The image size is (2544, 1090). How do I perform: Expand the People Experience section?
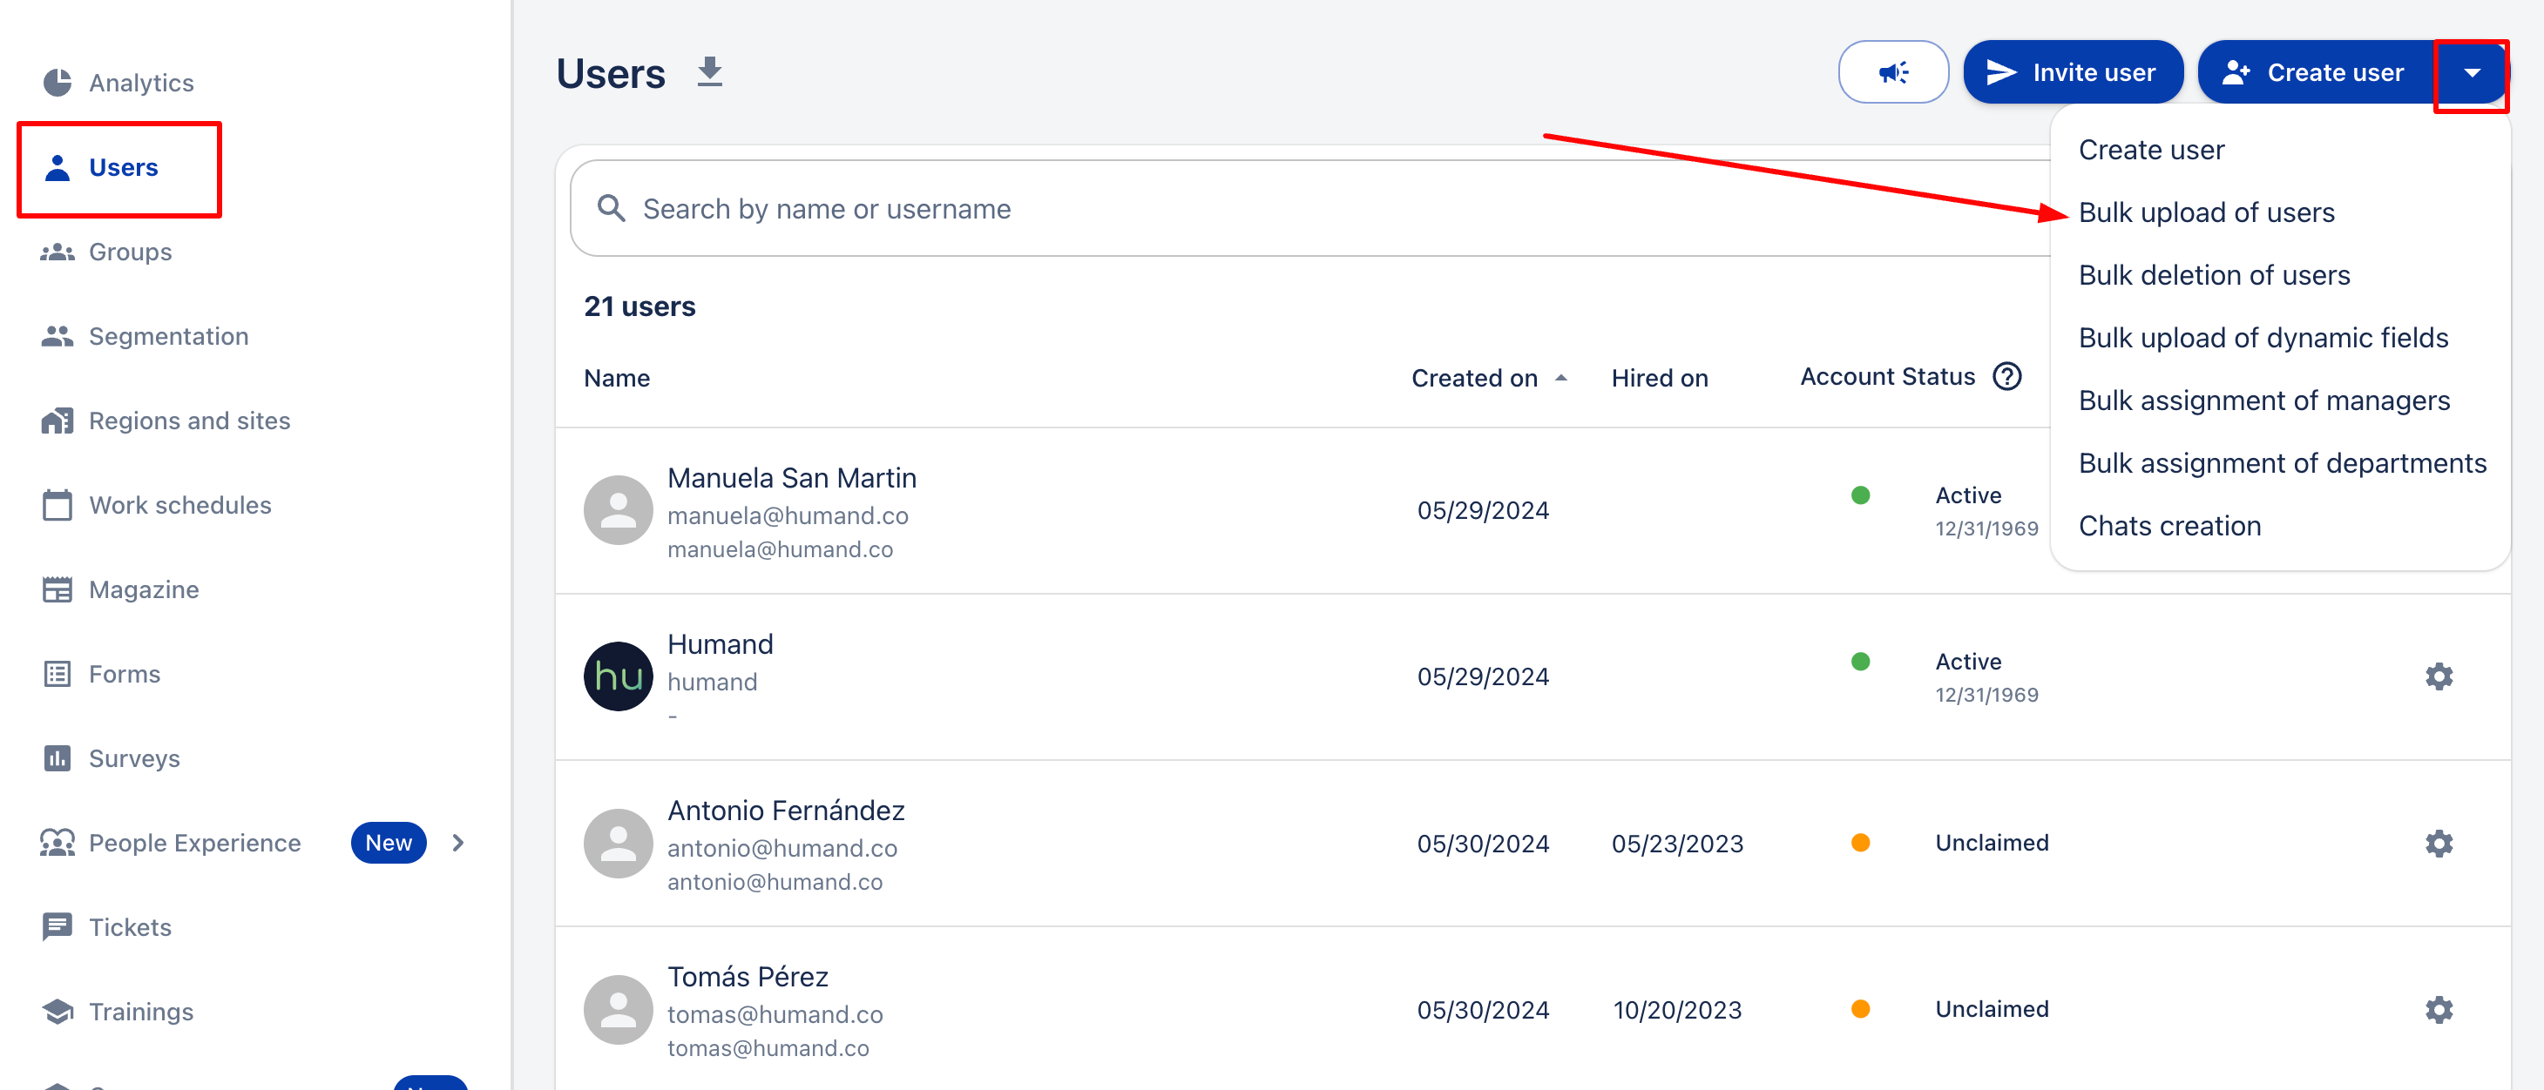(458, 843)
